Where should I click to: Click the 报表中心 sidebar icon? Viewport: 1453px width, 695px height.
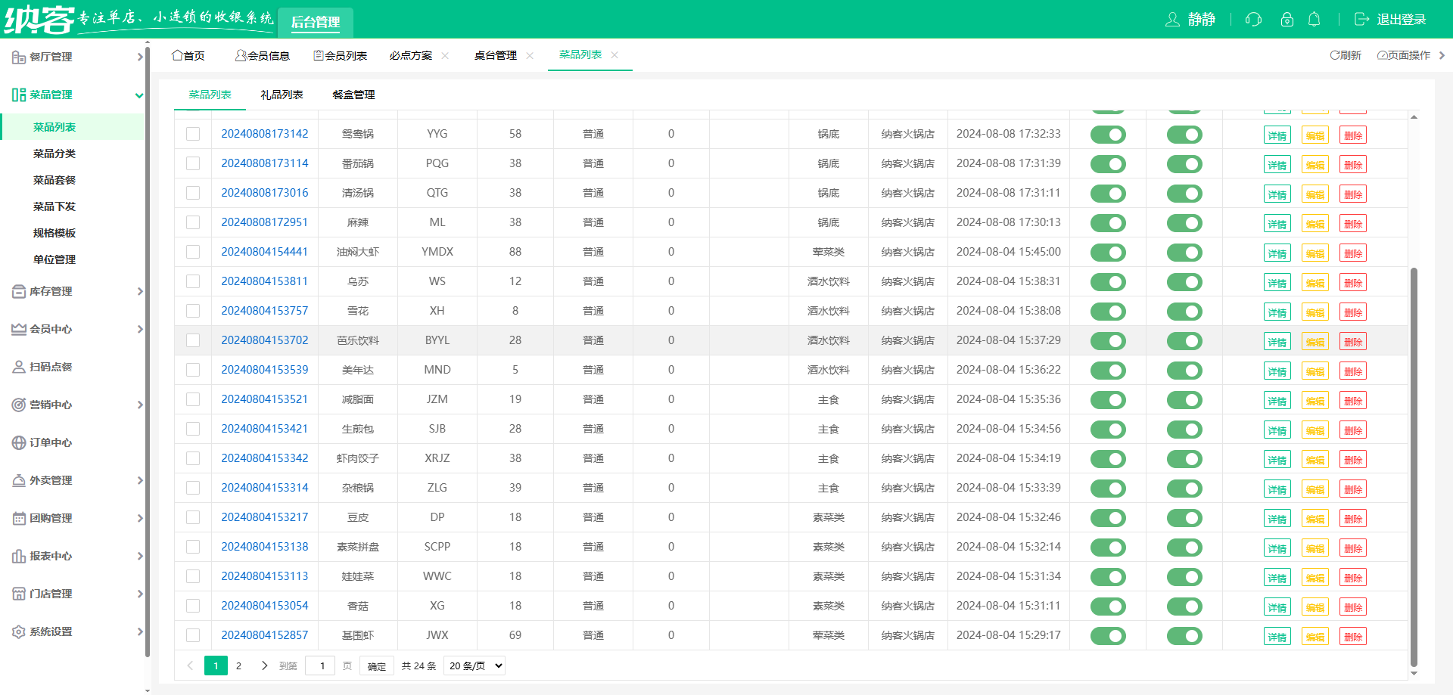[x=18, y=556]
